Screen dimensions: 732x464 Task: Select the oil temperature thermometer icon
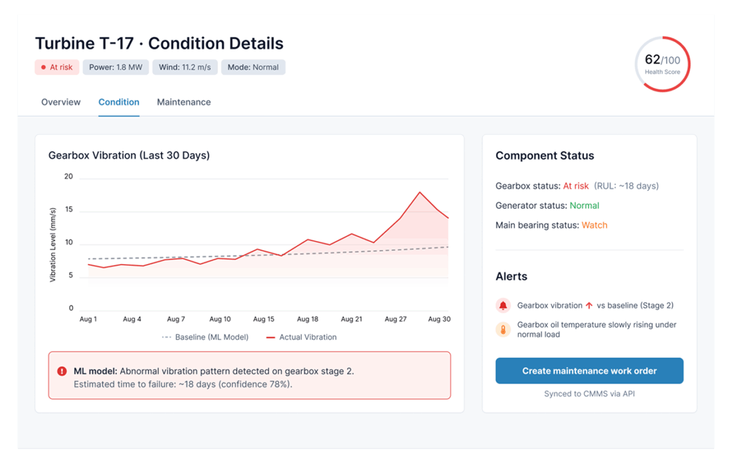point(503,329)
